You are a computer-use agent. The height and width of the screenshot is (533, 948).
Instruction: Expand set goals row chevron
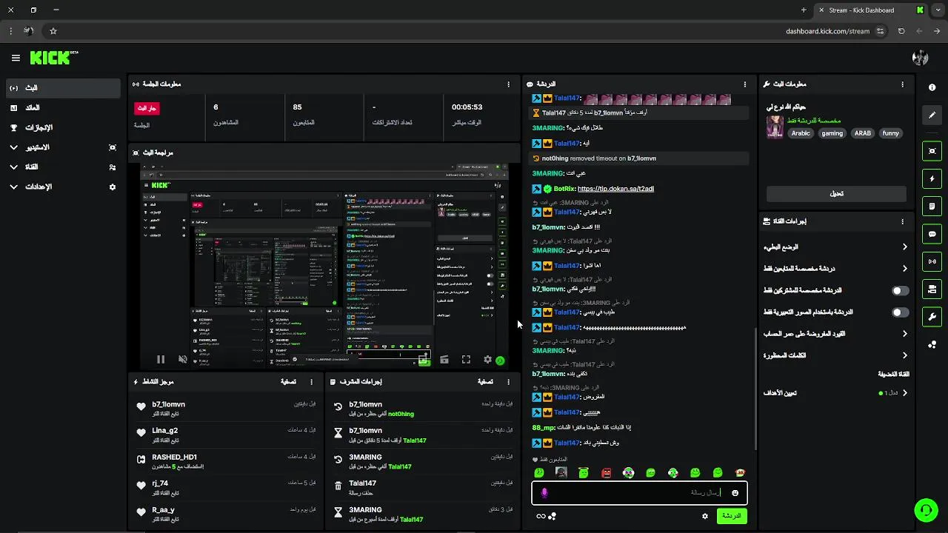(x=904, y=393)
